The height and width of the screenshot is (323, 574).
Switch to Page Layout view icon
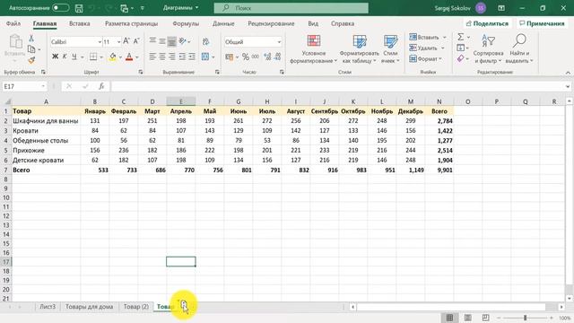pos(468,318)
